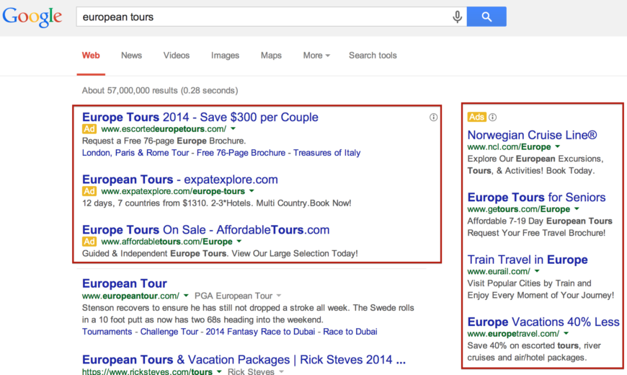This screenshot has width=627, height=375.
Task: Click the blue magnifier search button
Action: point(486,17)
